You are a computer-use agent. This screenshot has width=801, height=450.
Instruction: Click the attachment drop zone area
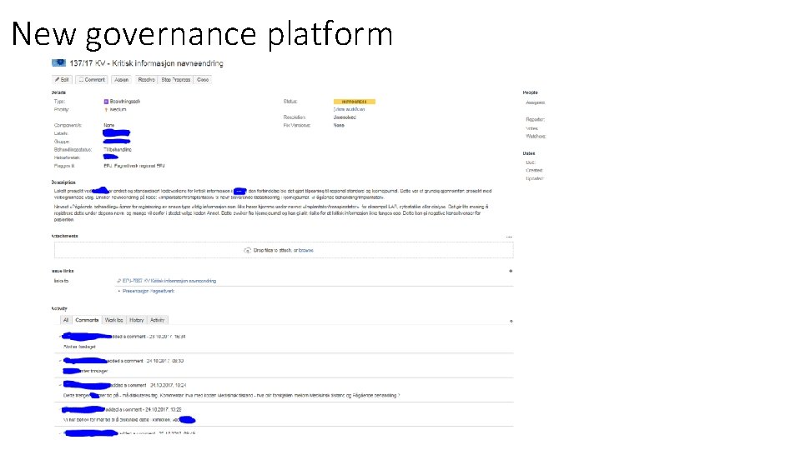click(x=284, y=250)
